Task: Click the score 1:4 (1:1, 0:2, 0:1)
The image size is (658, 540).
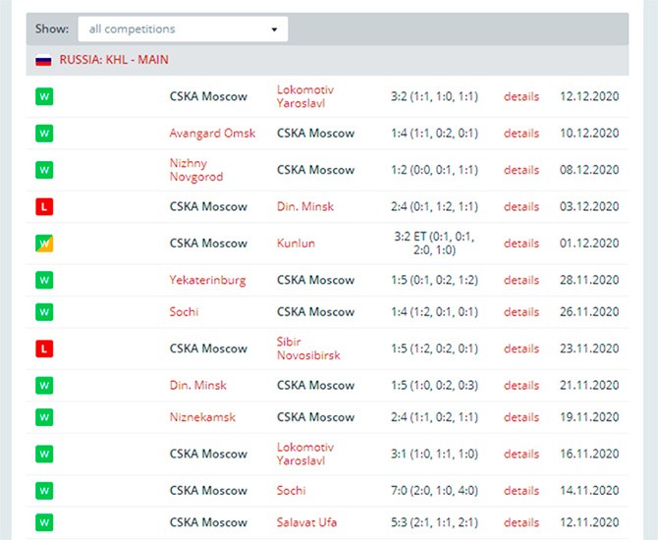Action: (434, 134)
